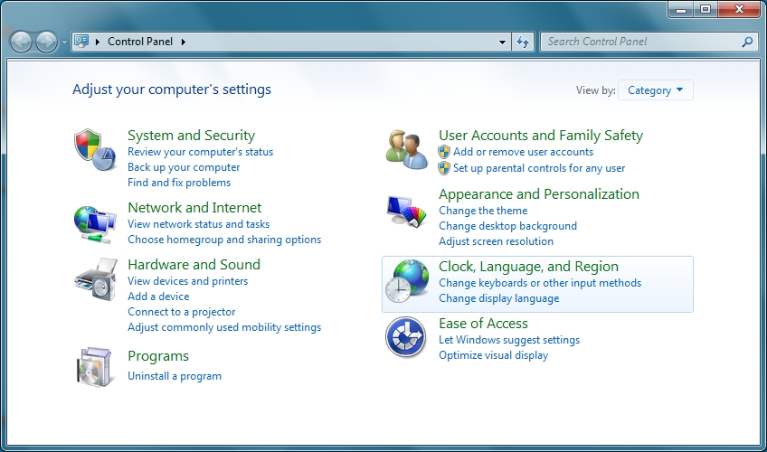
Task: Open the Hardware and Sound printer icon
Action: (96, 280)
